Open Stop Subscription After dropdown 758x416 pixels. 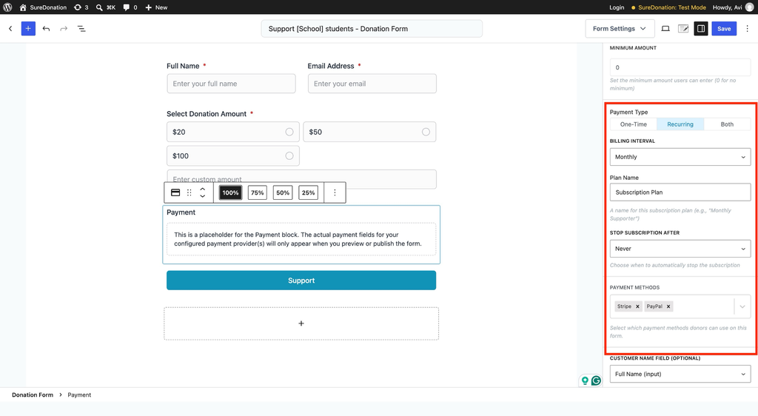click(x=680, y=249)
